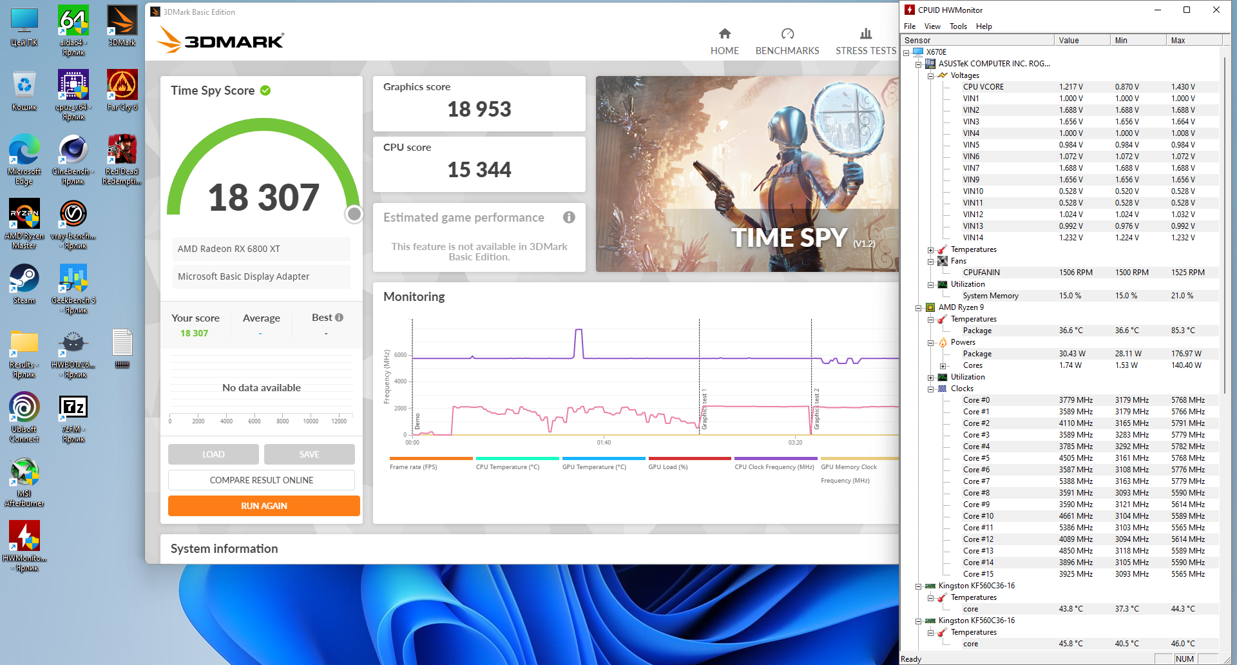Open the View menu in HWMonitor
Screen dimensions: 1237x665
coord(932,26)
